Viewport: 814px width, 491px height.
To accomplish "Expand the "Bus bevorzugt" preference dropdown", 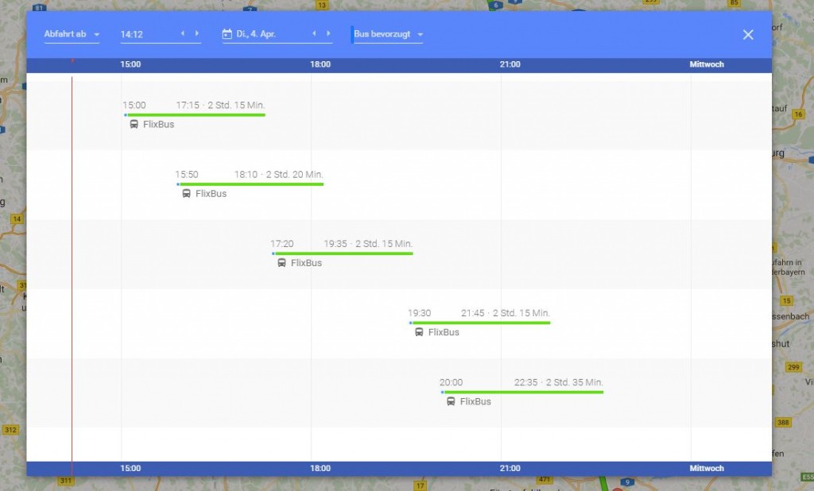I will [388, 34].
